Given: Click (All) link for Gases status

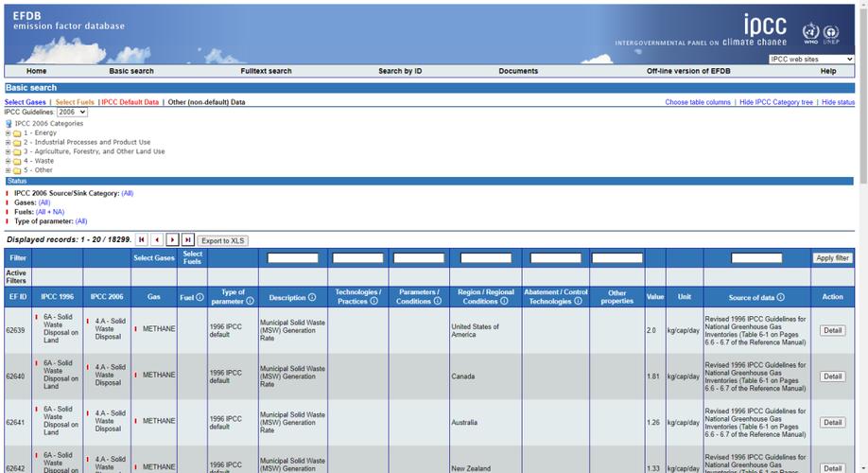Looking at the screenshot, I should (44, 202).
